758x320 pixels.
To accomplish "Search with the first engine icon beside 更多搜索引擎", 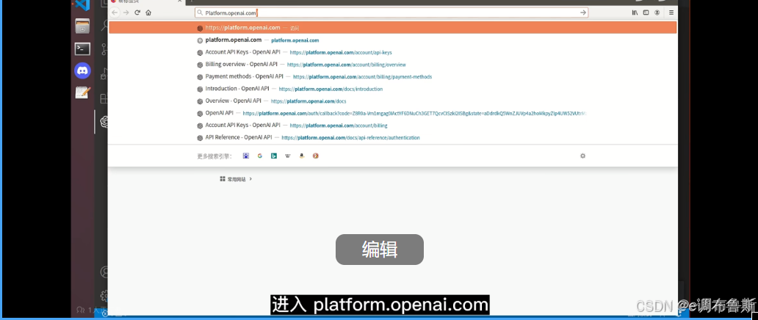I will 246,156.
